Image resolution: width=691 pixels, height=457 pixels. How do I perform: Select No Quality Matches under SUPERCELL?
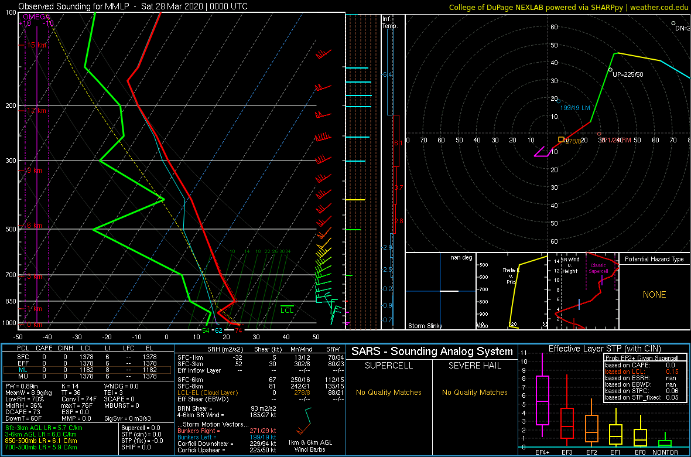388,392
